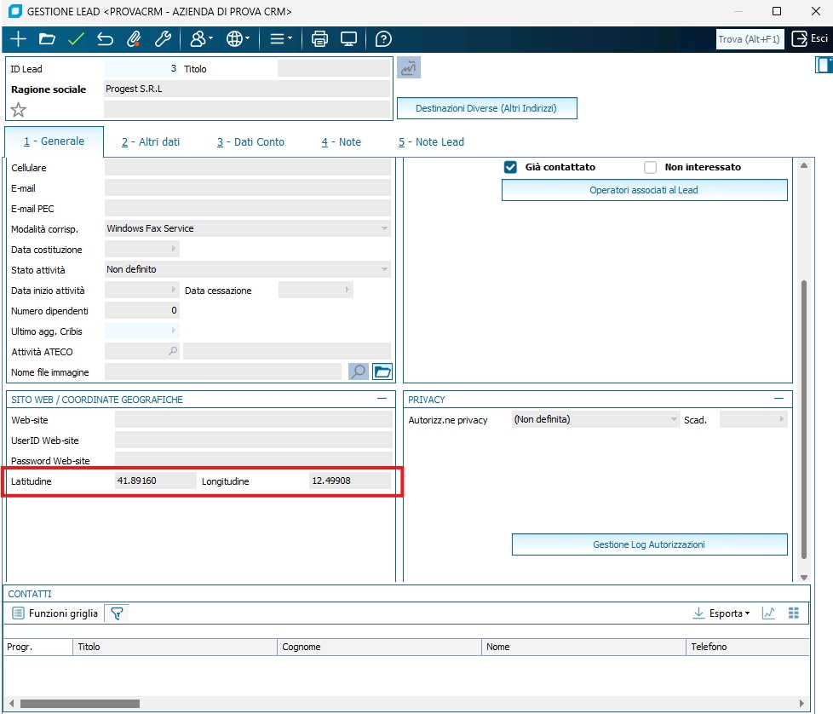The width and height of the screenshot is (833, 714).
Task: Click the paperclip attachments icon
Action: coord(133,39)
